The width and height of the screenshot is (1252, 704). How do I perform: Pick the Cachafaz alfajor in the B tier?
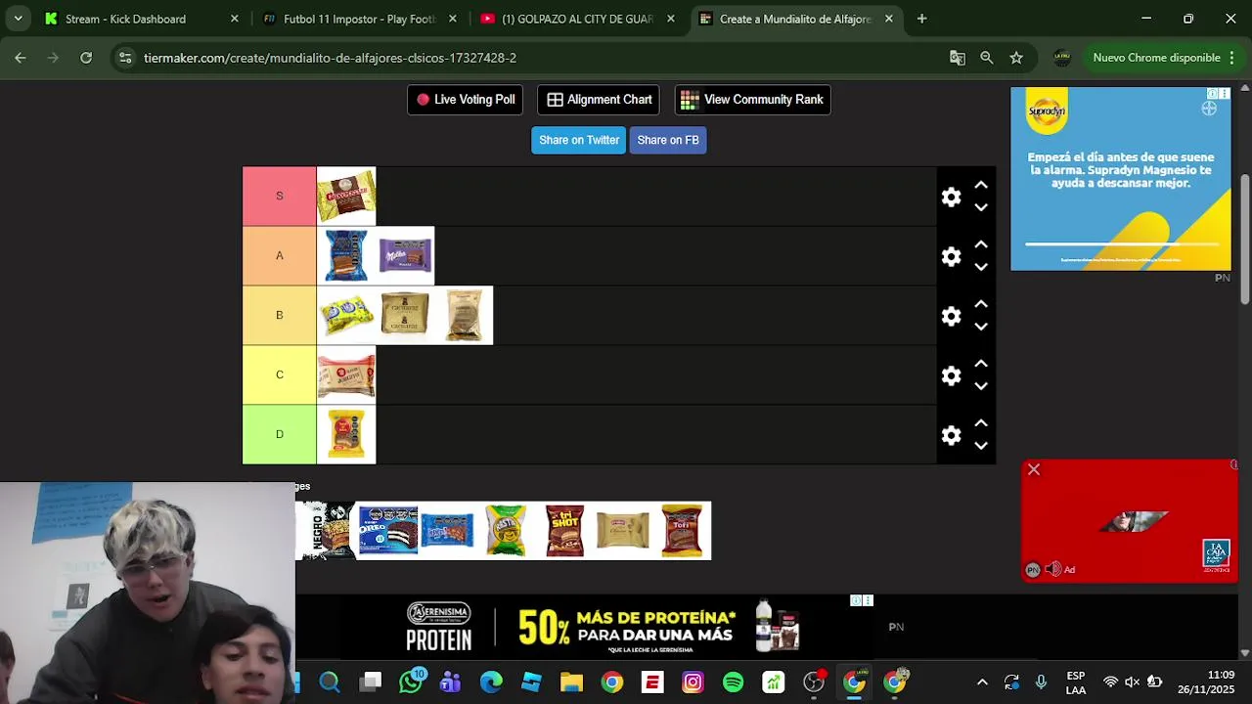(x=405, y=316)
